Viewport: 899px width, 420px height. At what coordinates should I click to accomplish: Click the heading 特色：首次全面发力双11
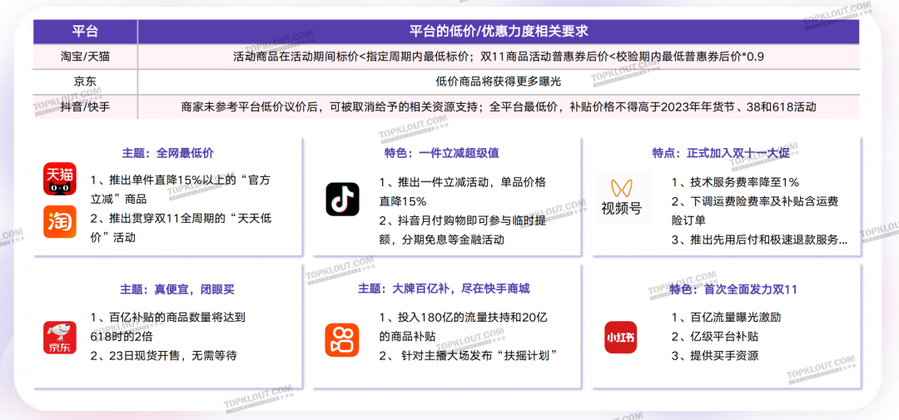click(733, 289)
